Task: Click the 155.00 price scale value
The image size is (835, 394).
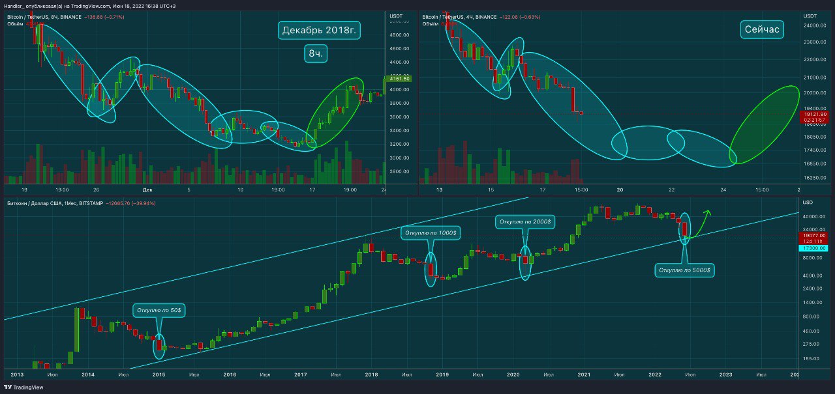Action: pyautogui.click(x=812, y=358)
